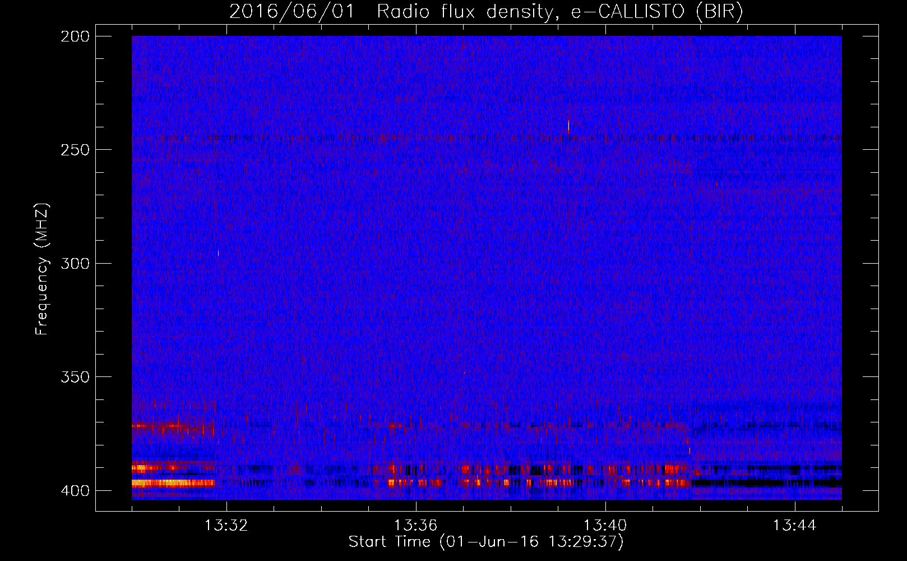
Task: Click the 13:36 time tick label
Action: (x=415, y=526)
